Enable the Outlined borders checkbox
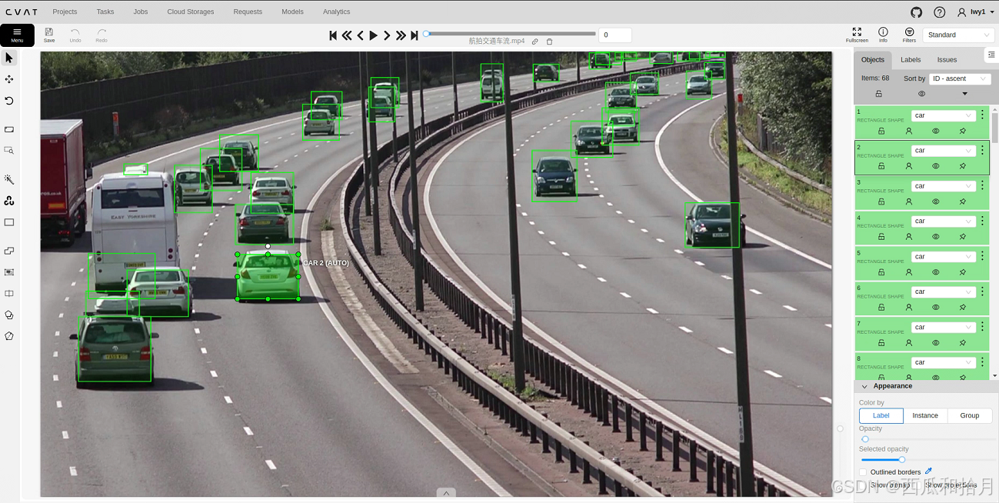Viewport: 999px width, 503px height. tap(863, 472)
